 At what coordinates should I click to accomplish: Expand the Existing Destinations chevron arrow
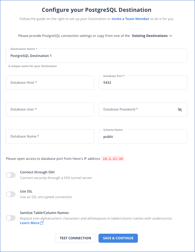tap(171, 36)
